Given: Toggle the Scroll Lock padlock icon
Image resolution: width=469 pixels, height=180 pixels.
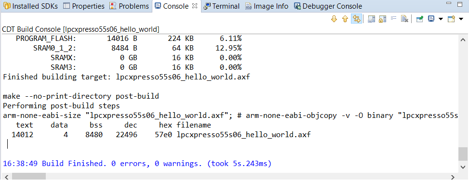Looking at the screenshot, I should click(382, 19).
